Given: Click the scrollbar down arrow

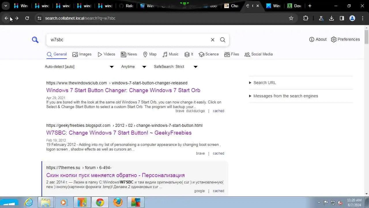Looking at the screenshot, I should (366, 194).
